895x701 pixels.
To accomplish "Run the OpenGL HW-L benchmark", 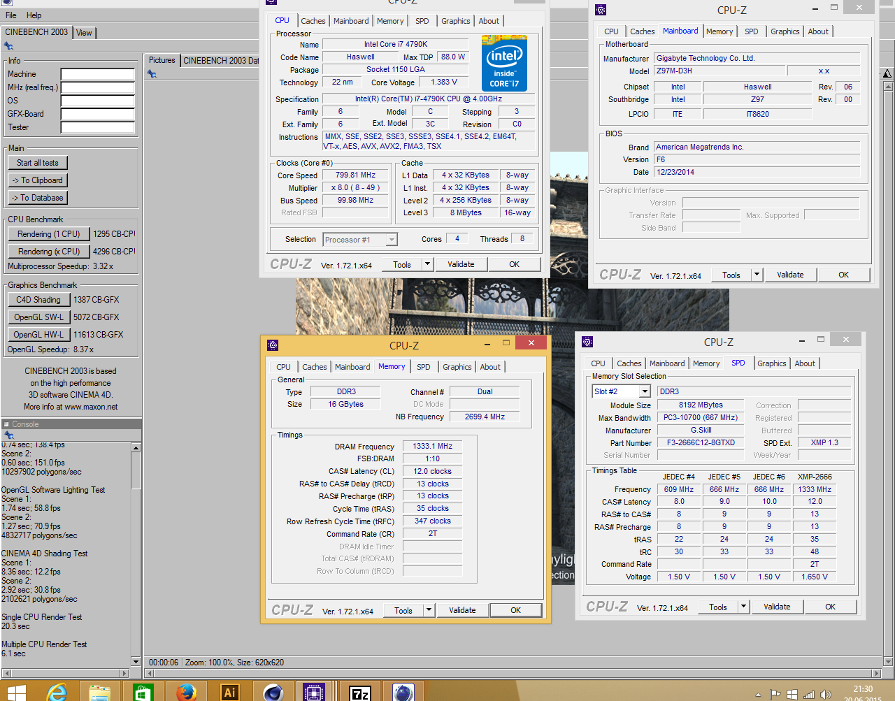I will click(x=38, y=335).
